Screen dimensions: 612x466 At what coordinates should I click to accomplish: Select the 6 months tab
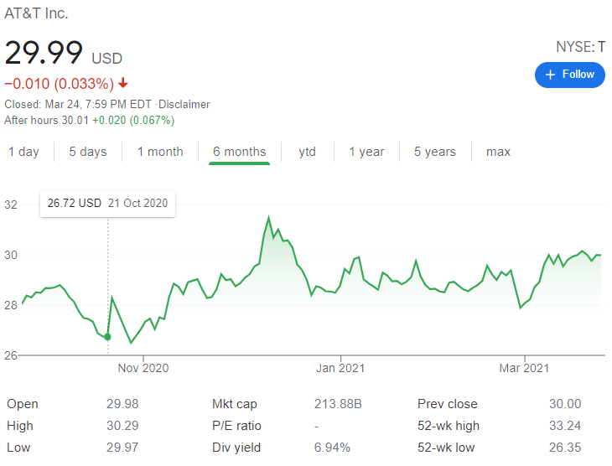pos(239,152)
